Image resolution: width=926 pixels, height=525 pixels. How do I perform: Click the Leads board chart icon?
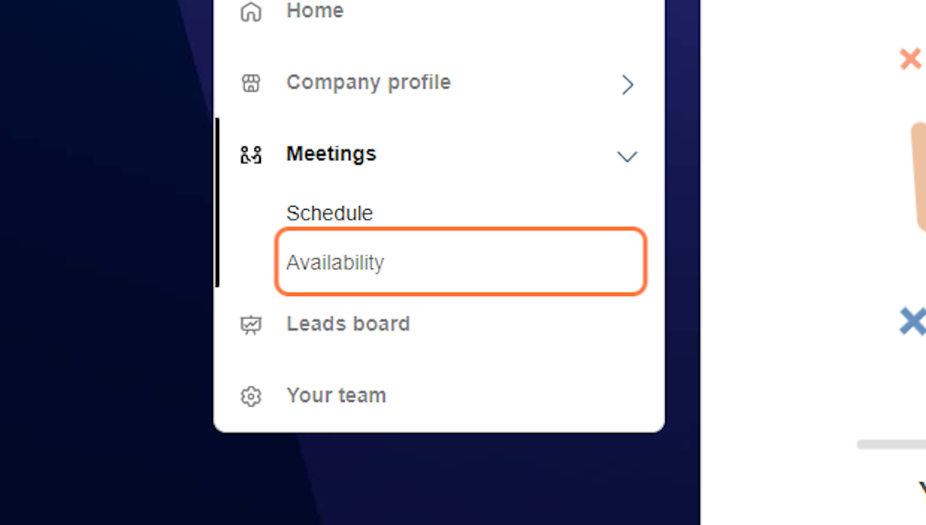point(250,325)
